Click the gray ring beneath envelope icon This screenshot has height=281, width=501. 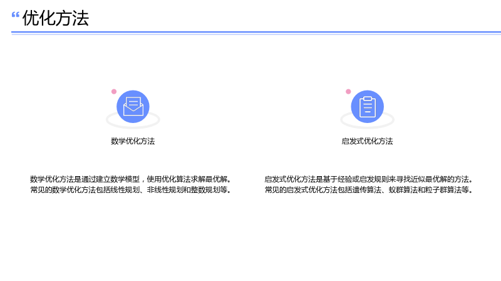[x=133, y=124]
